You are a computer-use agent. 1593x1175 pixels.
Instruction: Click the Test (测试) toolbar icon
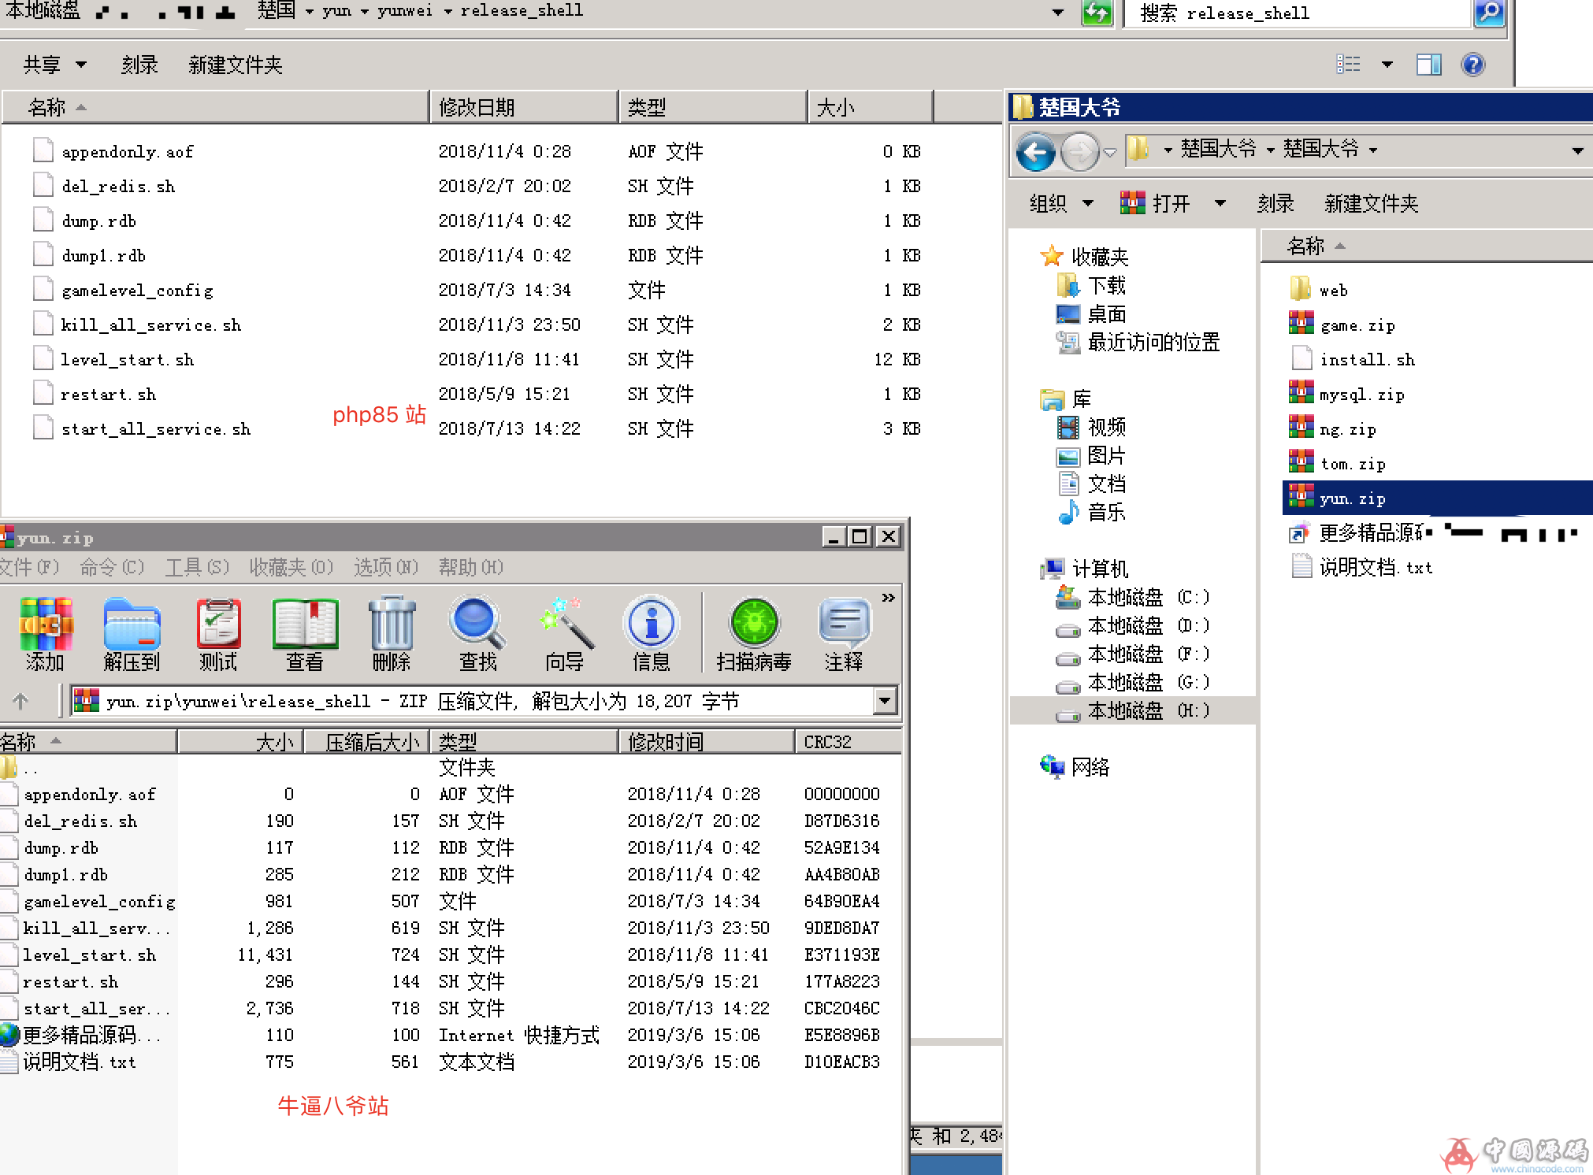[x=218, y=634]
